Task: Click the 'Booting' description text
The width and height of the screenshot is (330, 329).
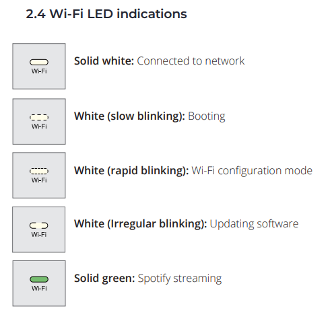Action: coord(207,116)
